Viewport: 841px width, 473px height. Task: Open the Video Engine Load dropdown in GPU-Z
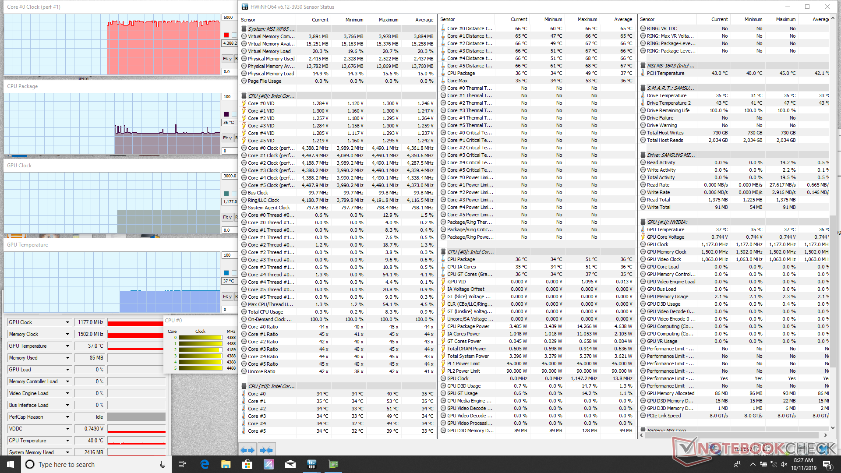[67, 393]
